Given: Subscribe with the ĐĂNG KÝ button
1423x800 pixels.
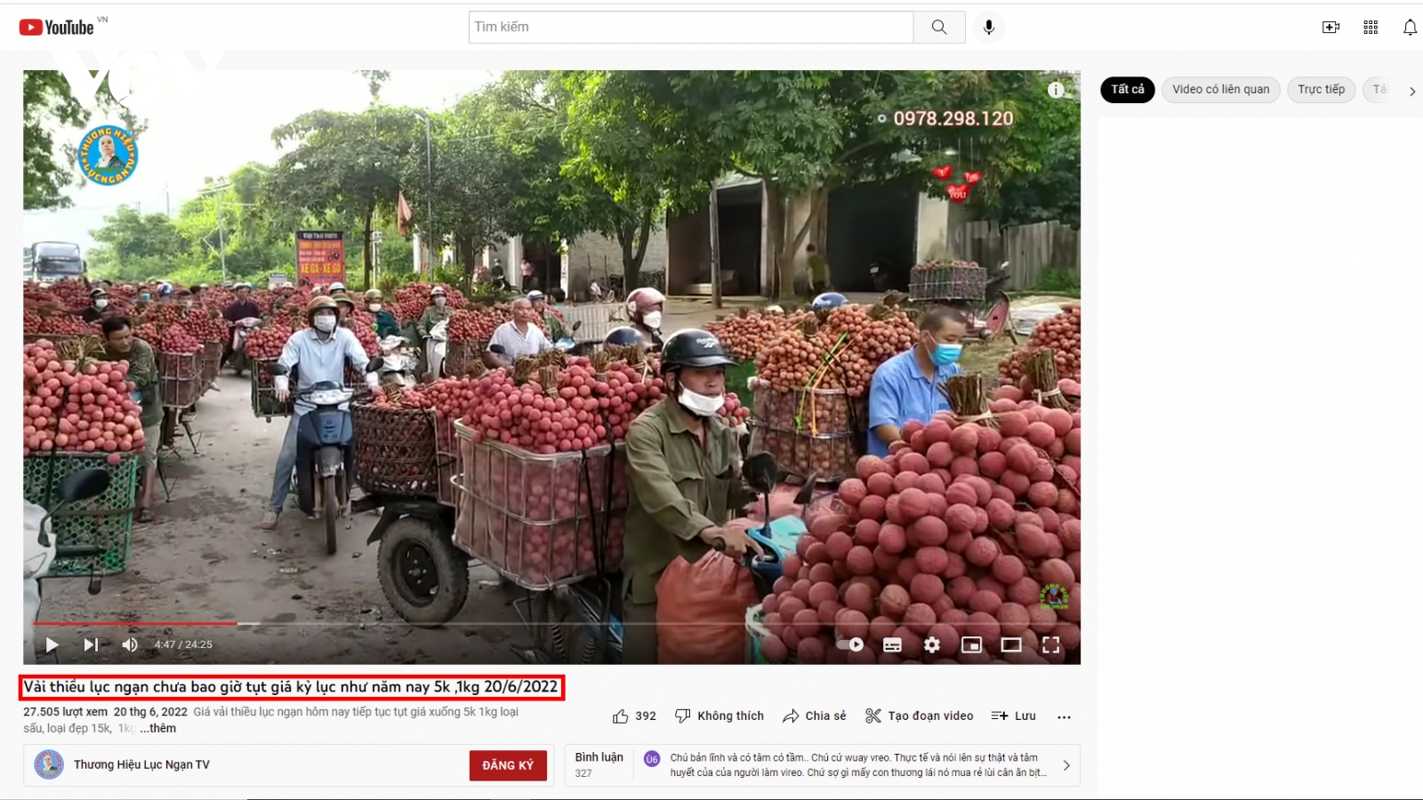Looking at the screenshot, I should [x=508, y=764].
